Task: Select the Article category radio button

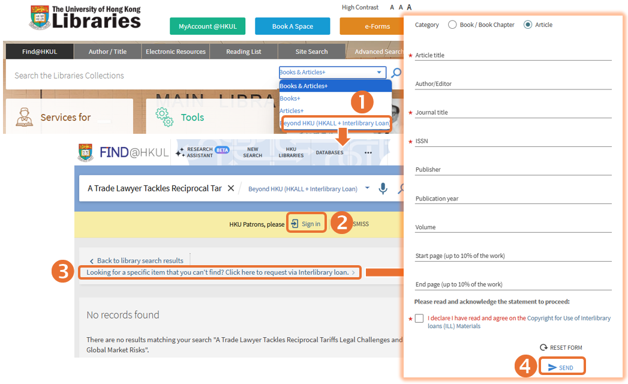Action: pos(528,25)
